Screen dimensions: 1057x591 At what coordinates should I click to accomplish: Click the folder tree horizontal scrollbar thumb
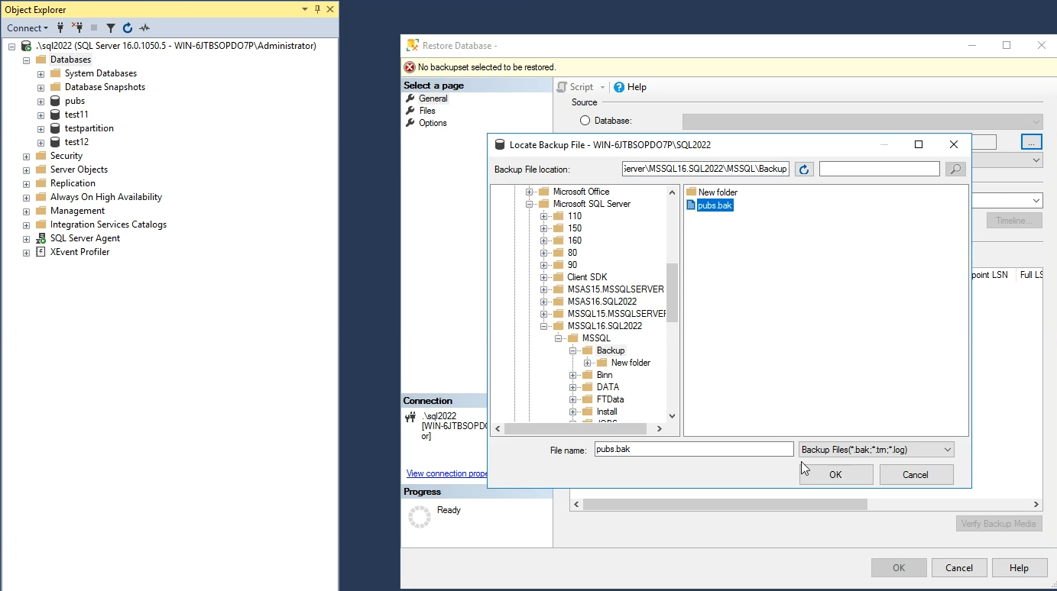575,429
